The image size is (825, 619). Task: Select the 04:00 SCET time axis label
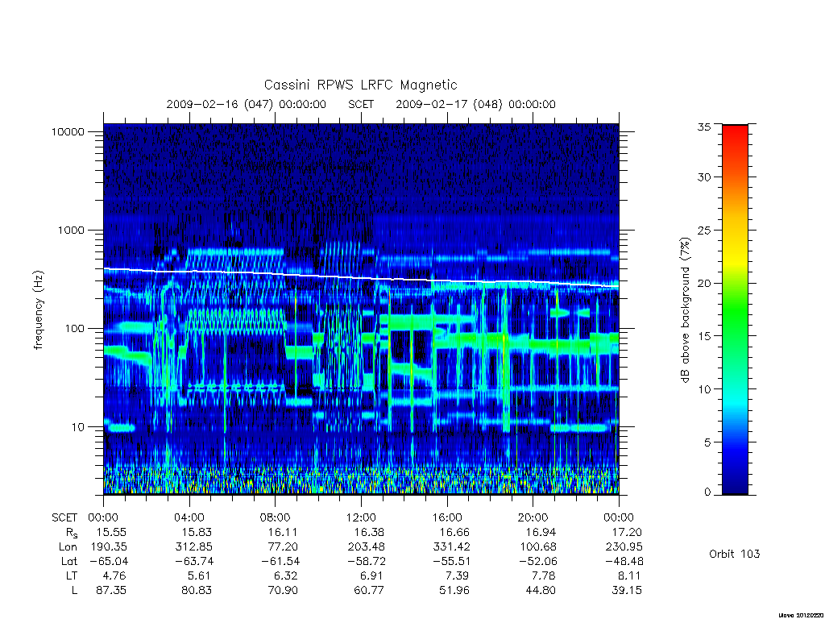point(189,517)
